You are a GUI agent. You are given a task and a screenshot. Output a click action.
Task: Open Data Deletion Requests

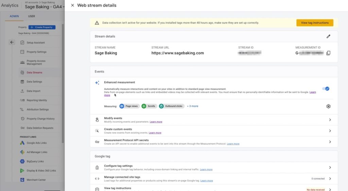point(40,128)
